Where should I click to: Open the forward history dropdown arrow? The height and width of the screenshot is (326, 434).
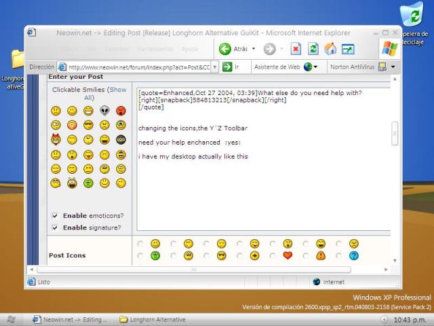click(x=281, y=49)
